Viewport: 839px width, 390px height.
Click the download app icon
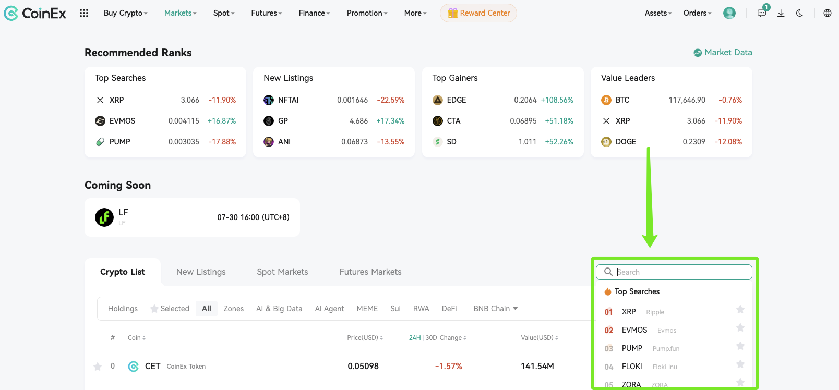tap(781, 13)
